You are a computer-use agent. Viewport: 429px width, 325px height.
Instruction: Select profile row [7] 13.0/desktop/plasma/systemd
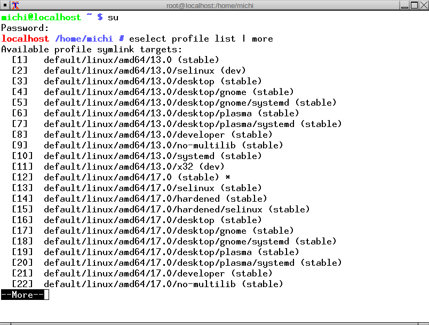coord(177,124)
